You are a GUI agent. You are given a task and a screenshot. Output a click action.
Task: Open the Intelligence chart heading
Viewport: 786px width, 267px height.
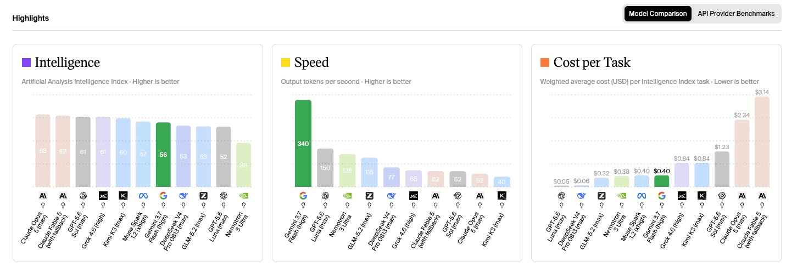point(68,63)
